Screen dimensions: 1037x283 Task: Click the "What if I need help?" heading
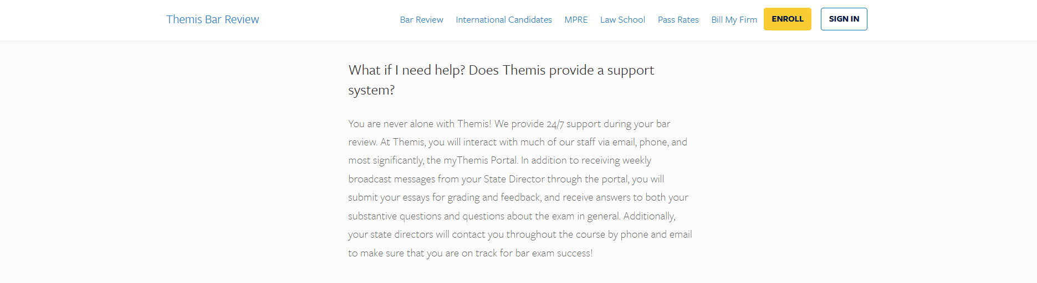406,70
